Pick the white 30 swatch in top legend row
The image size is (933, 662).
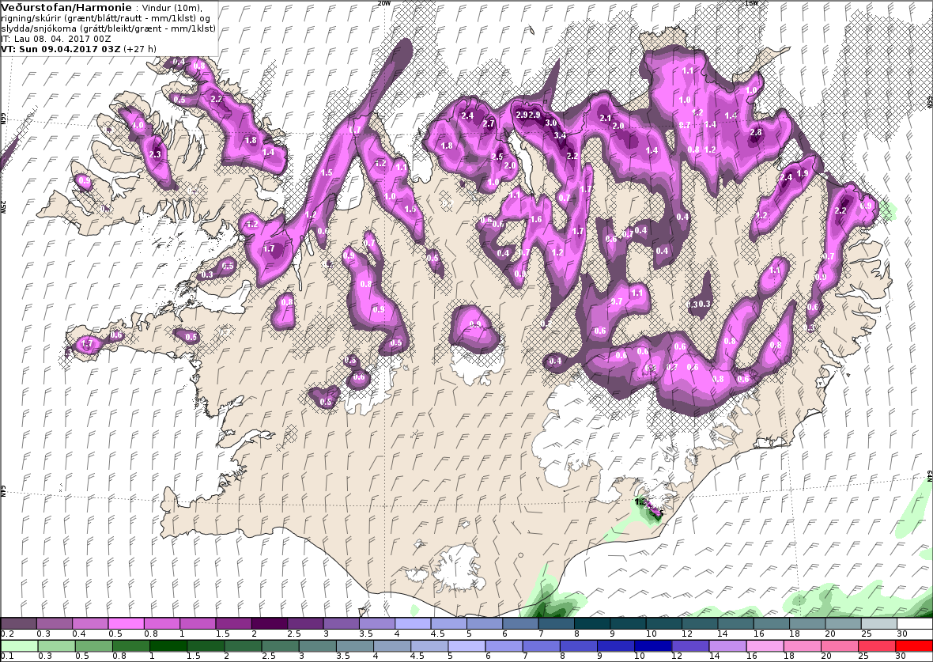click(x=915, y=623)
